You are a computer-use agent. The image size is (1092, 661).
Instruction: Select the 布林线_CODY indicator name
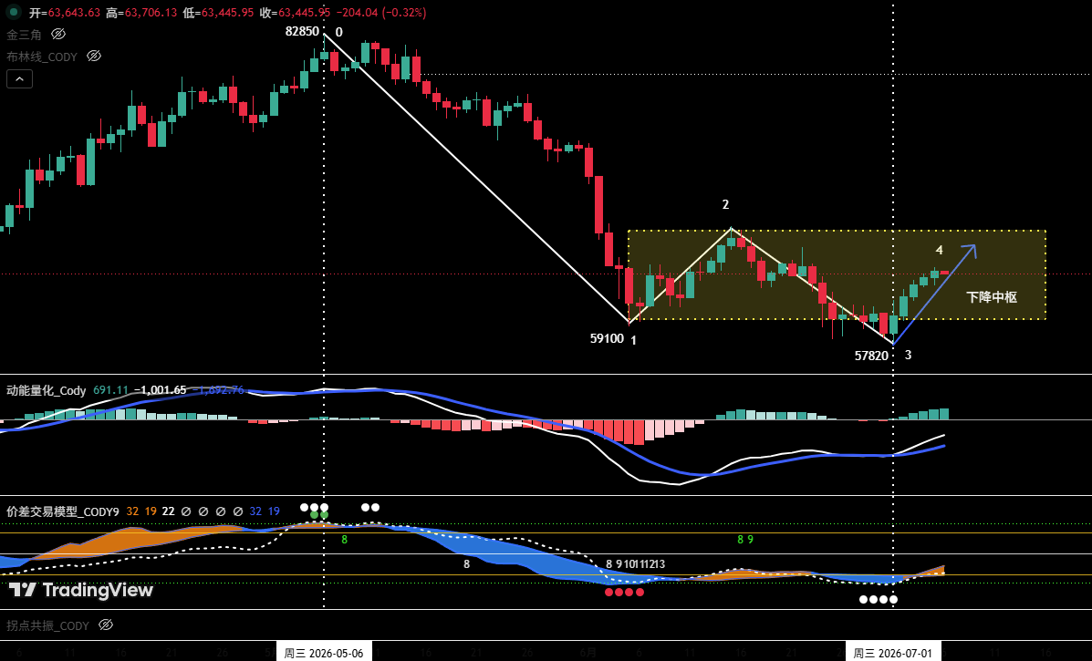point(42,57)
